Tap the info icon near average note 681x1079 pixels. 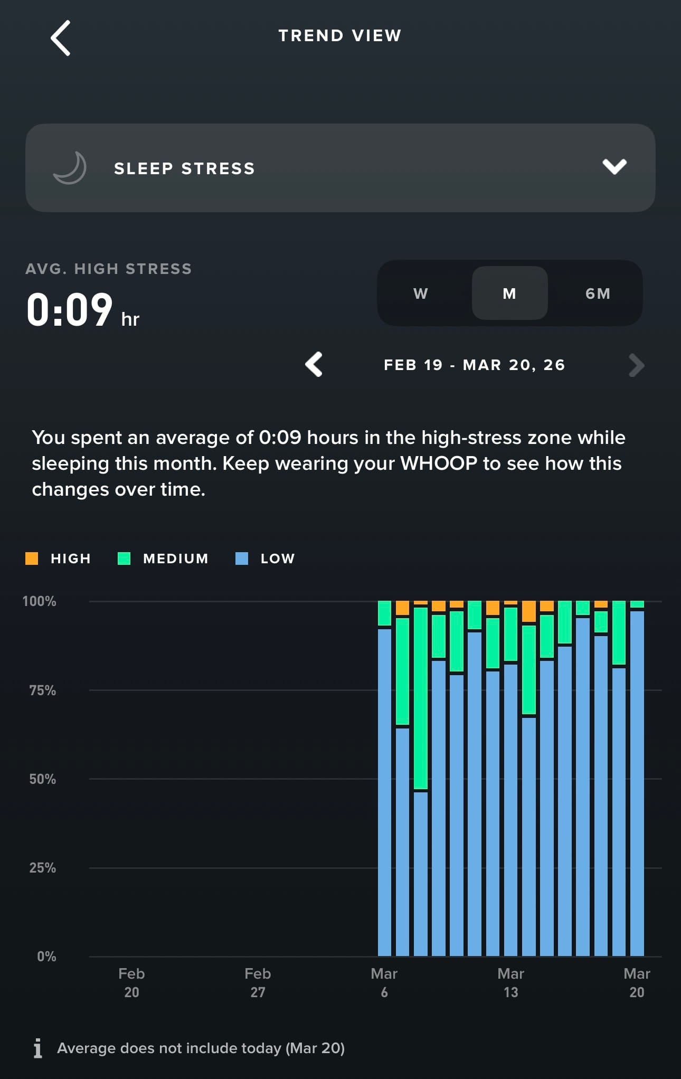coord(37,1048)
